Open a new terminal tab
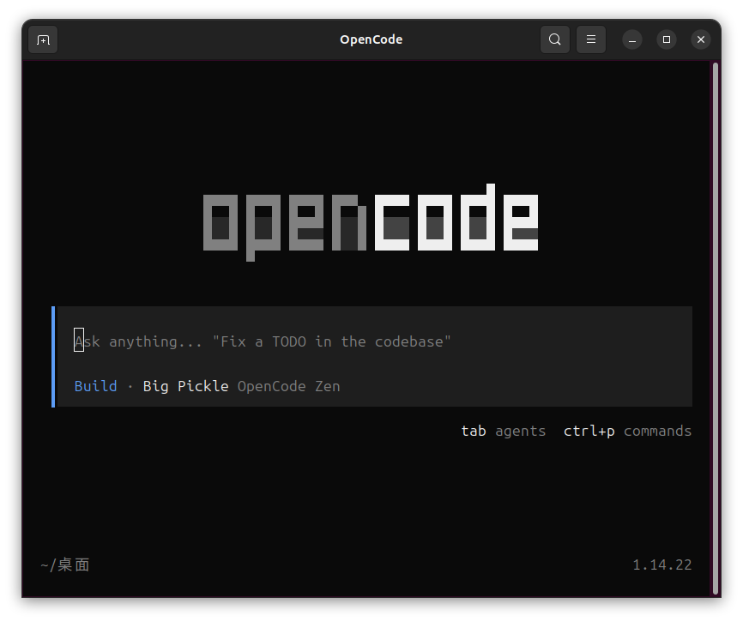 pos(43,39)
